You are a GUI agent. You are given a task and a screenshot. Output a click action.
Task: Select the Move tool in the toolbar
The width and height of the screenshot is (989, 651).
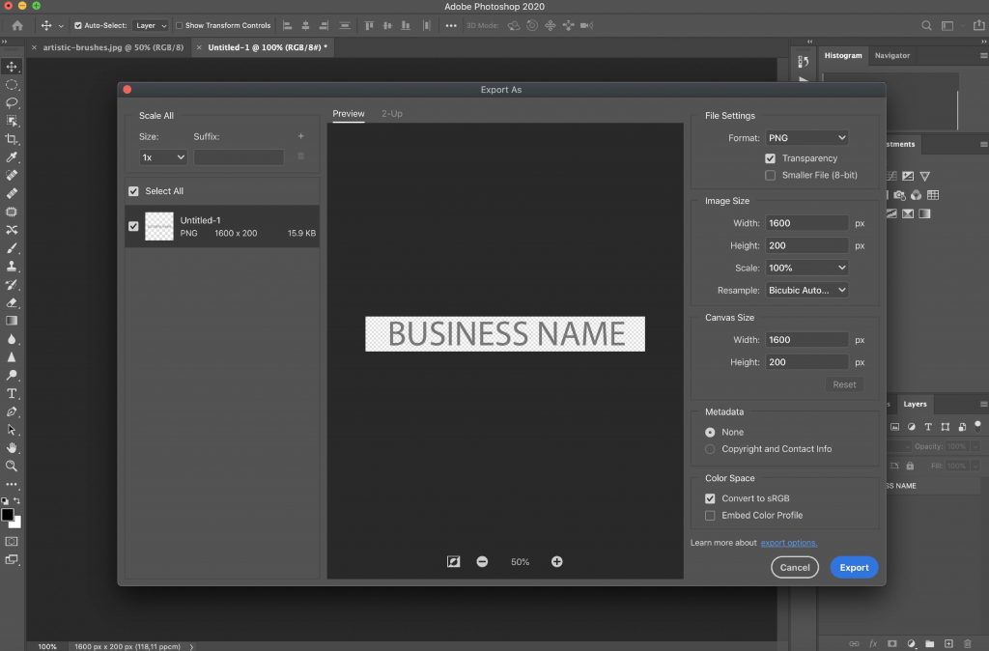12,67
